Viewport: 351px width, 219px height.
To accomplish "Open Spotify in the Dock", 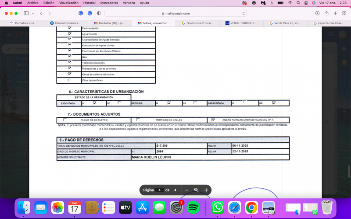I will (x=193, y=208).
